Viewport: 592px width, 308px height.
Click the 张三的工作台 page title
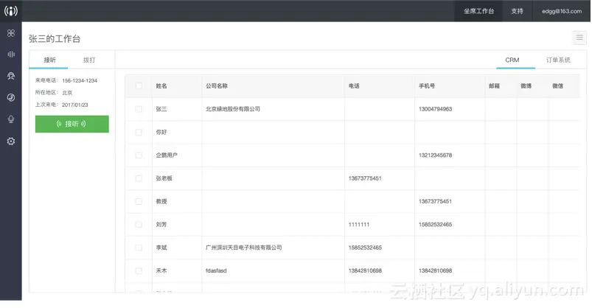[55, 38]
